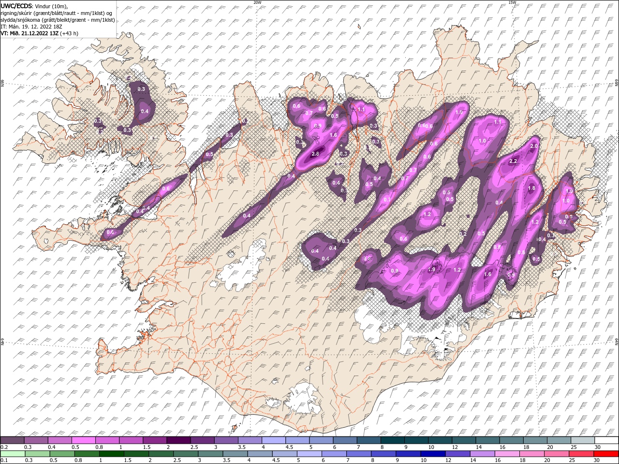This screenshot has height=464, width=619.
Task: Click the 0.1 label in the rain legend
Action: pos(4,461)
